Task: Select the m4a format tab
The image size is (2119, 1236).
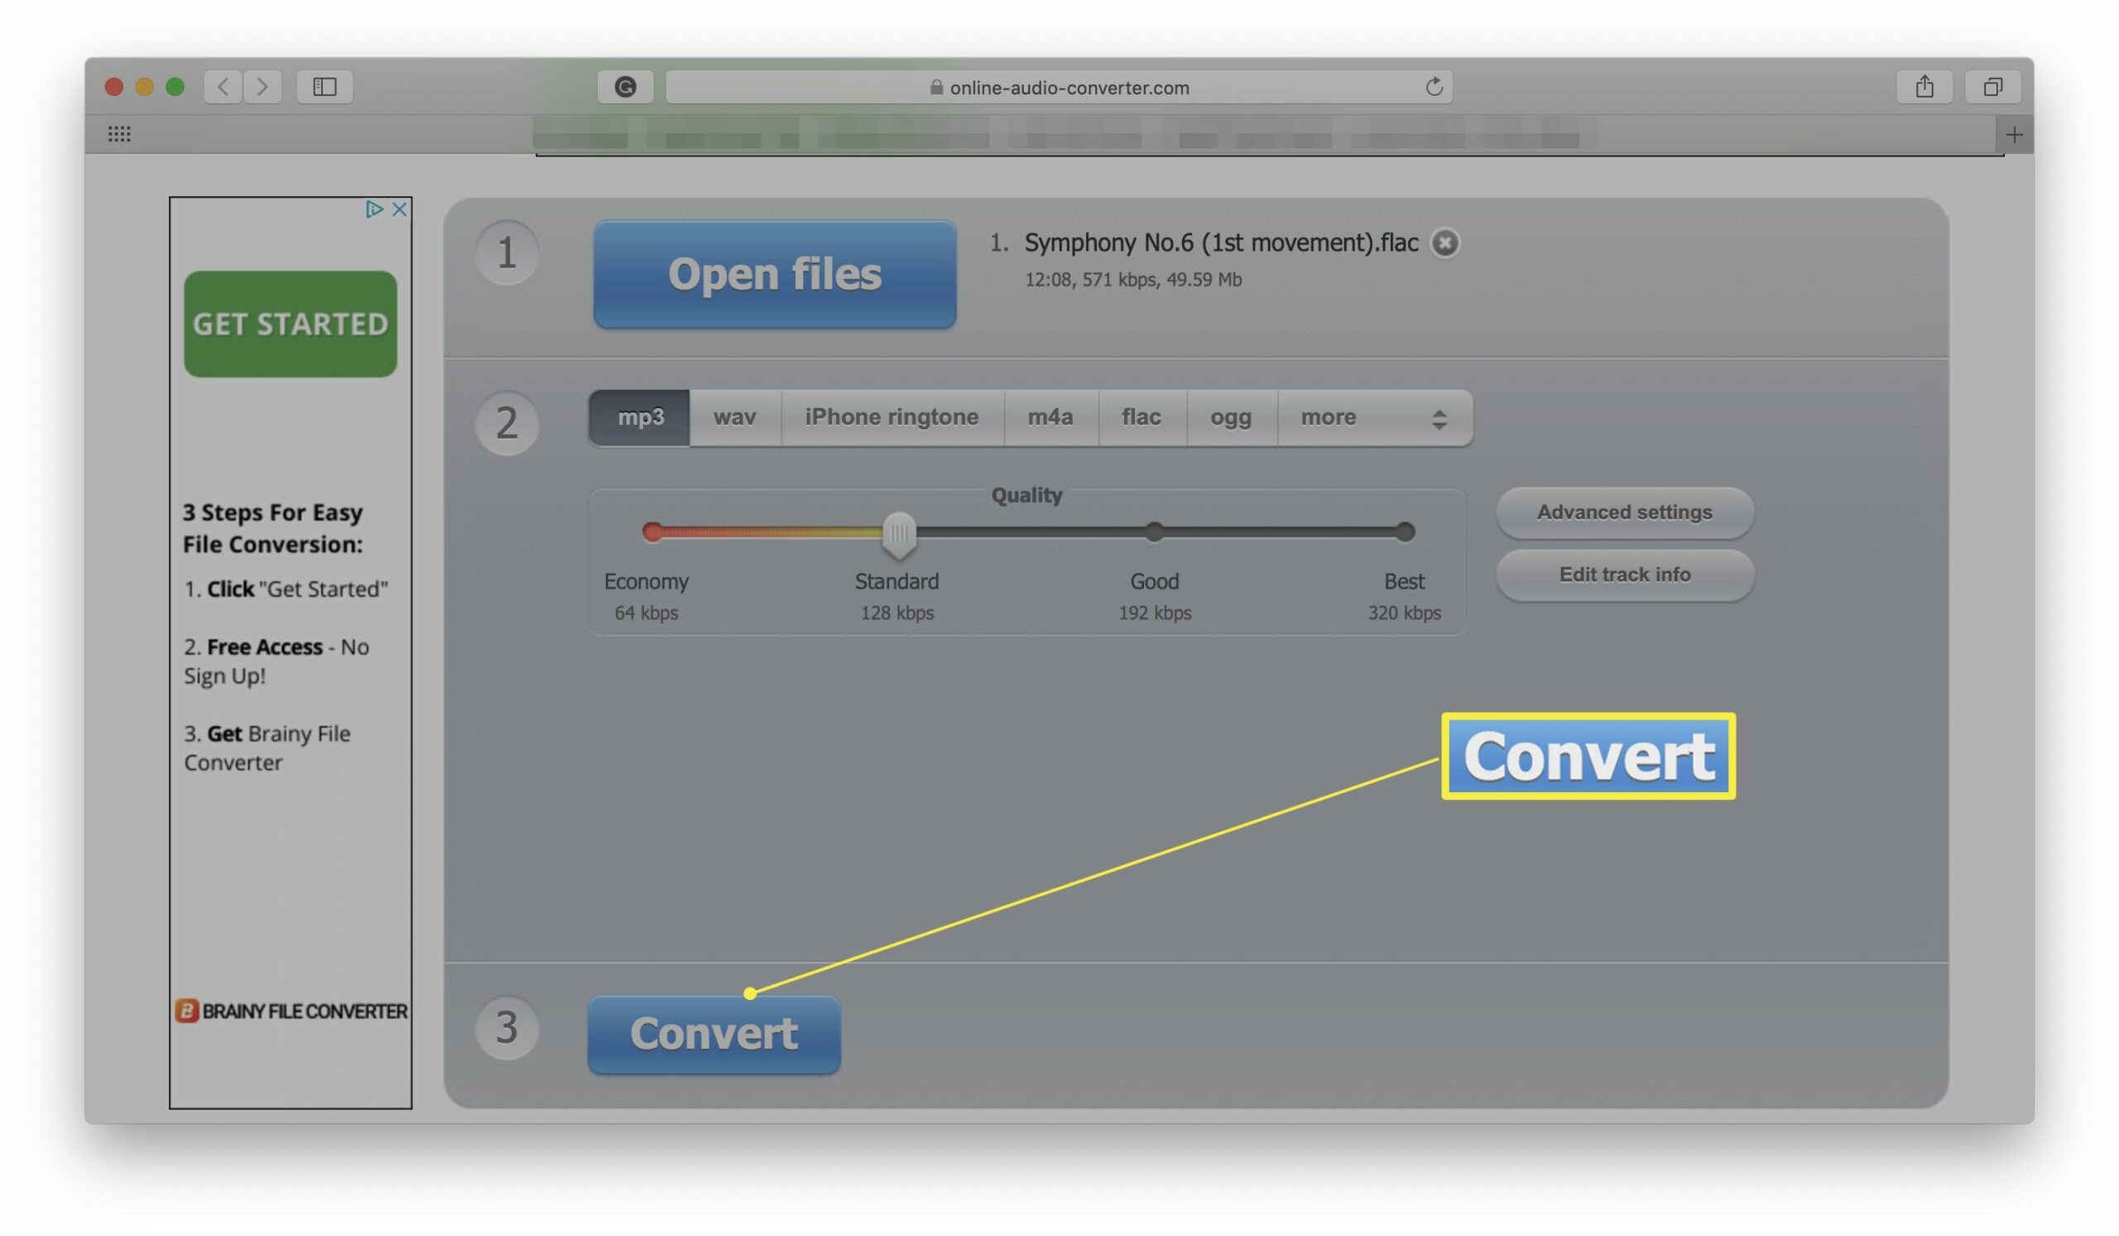Action: 1050,413
